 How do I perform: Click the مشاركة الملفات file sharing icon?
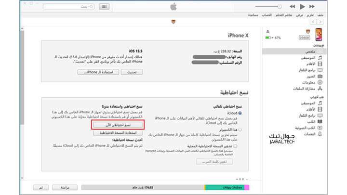320,89
